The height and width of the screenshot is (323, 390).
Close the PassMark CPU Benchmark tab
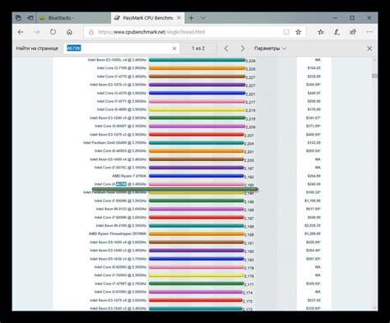(x=179, y=18)
